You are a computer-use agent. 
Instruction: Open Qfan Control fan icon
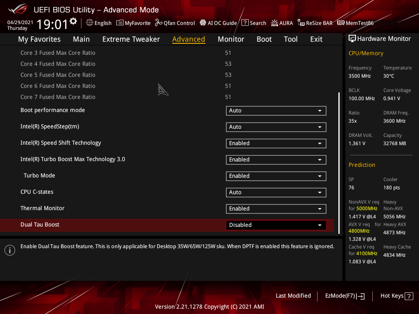159,23
